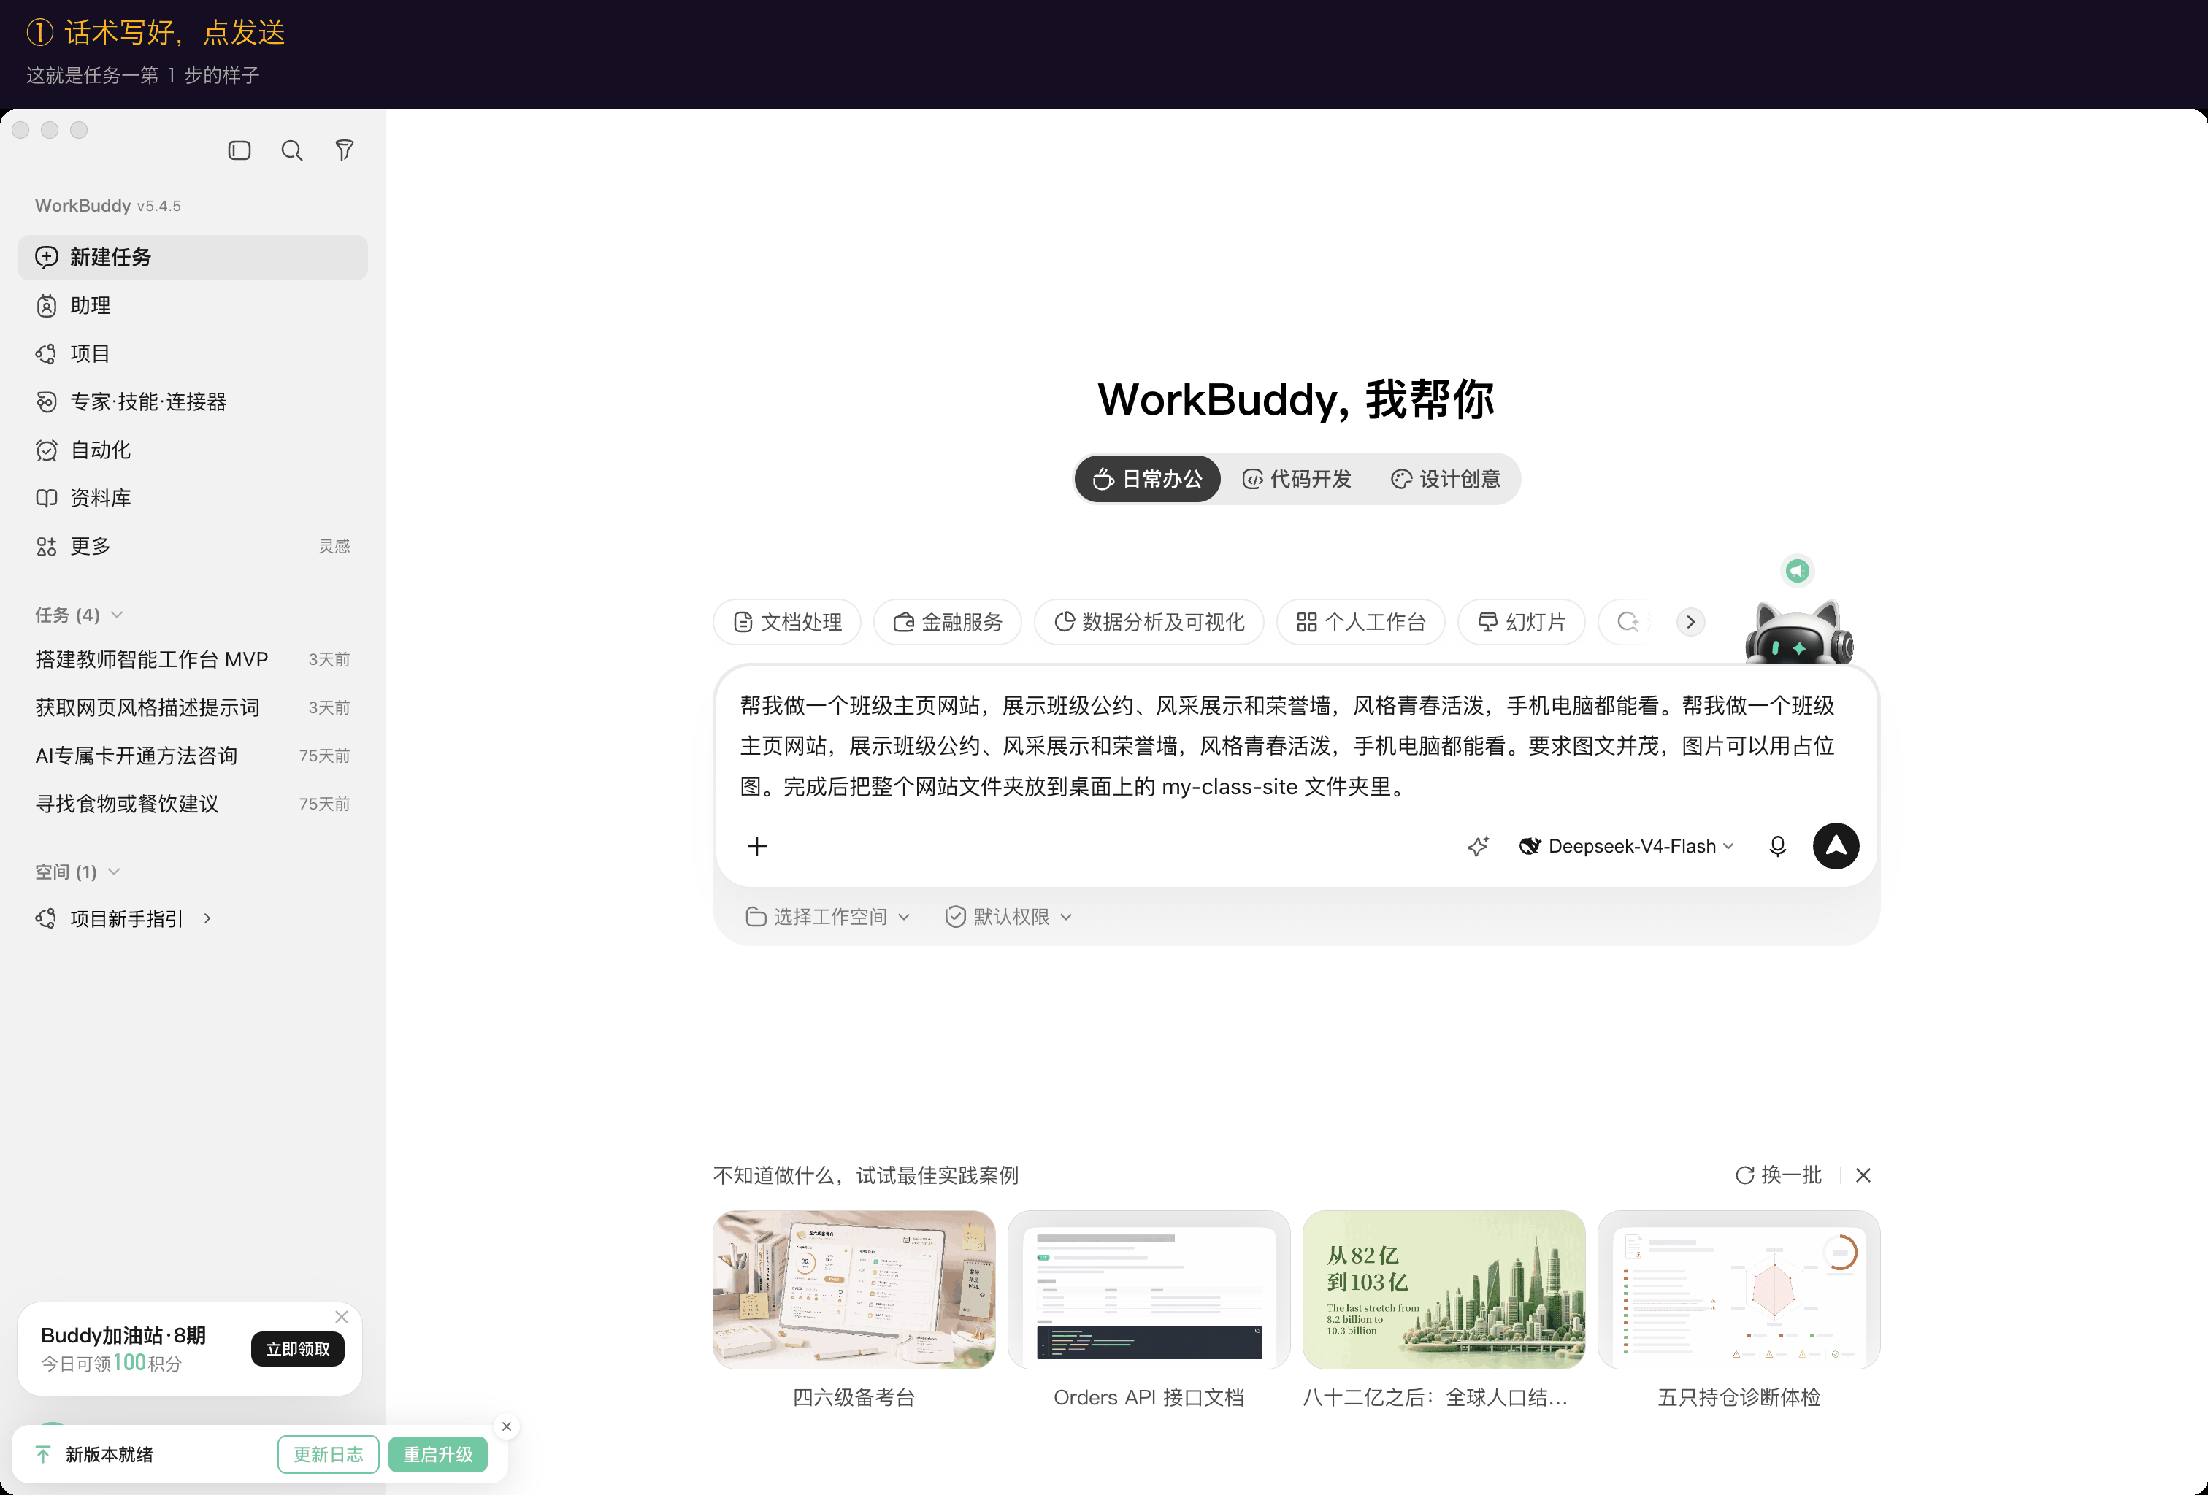Send the prompt with the arrow button
This screenshot has width=2208, height=1495.
click(x=1836, y=845)
